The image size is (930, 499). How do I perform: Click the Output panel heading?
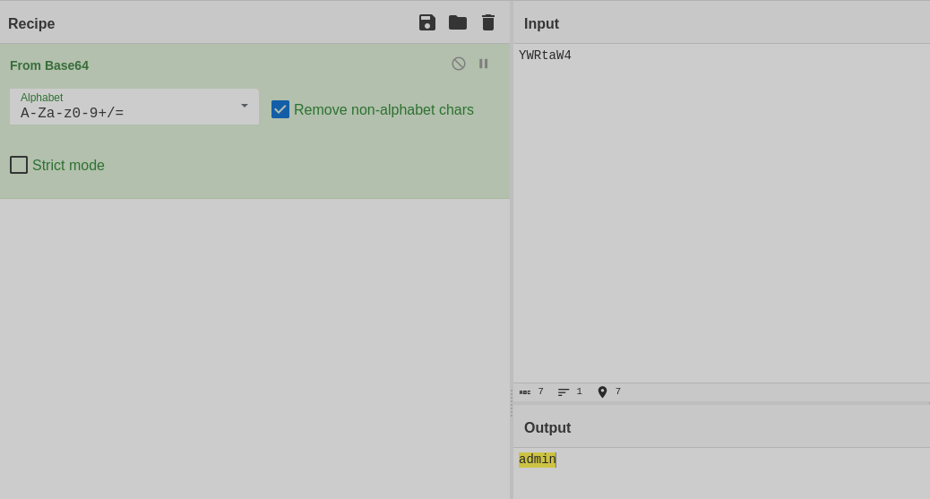547,428
